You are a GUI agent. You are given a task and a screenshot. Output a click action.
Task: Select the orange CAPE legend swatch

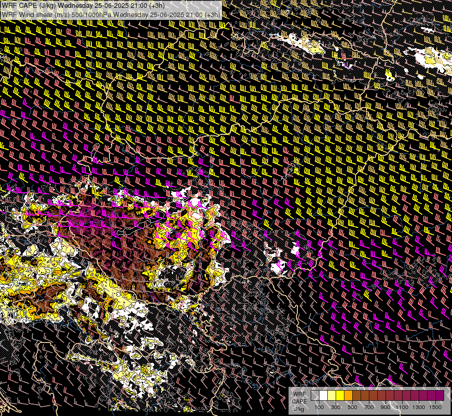[348, 396]
